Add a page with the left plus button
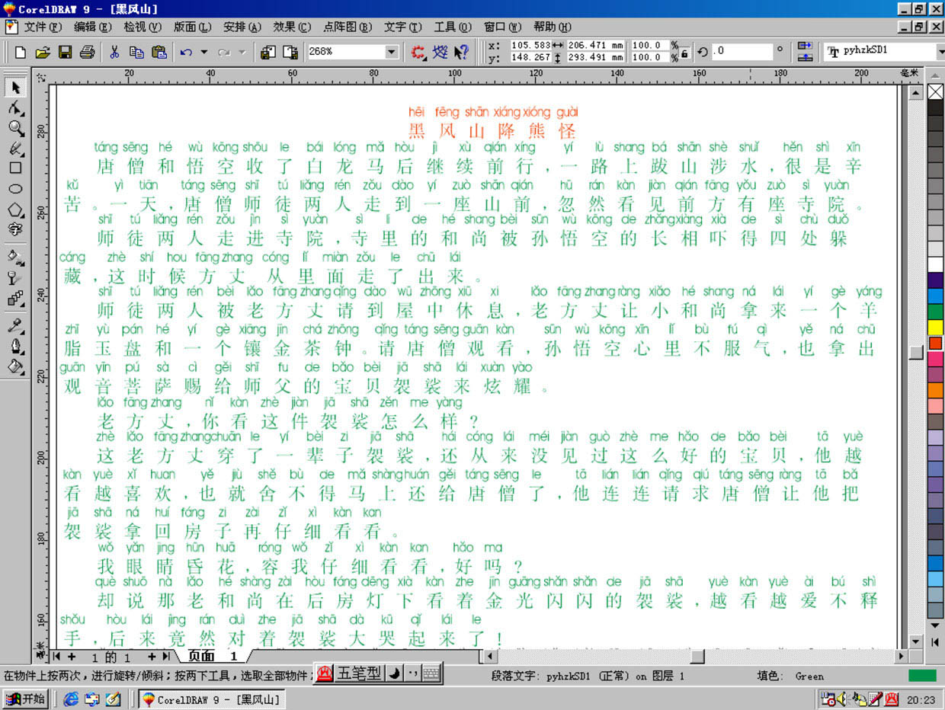This screenshot has width=945, height=710. 72,656
